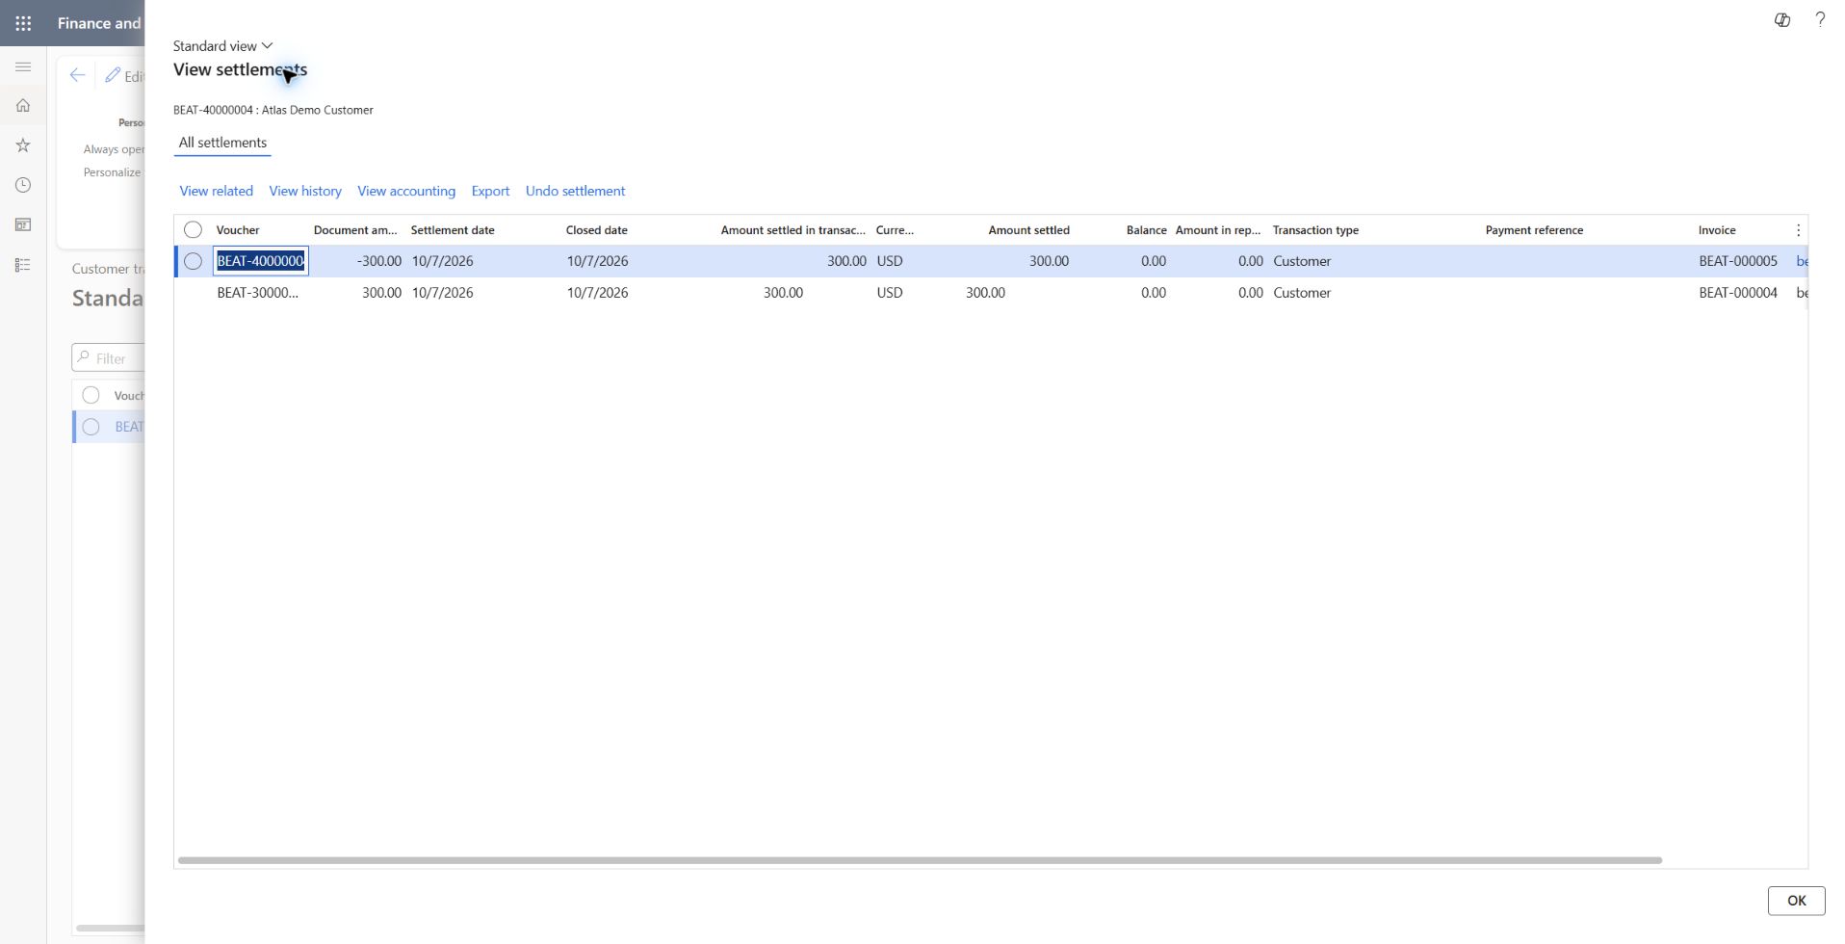Open the Copilot icon at top right

(1782, 20)
